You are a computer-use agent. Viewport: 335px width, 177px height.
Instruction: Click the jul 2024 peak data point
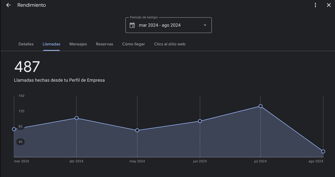point(260,106)
